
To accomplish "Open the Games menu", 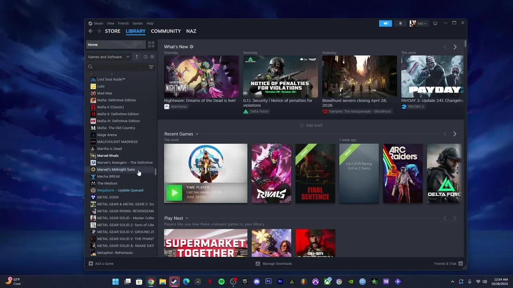I will pos(137,23).
